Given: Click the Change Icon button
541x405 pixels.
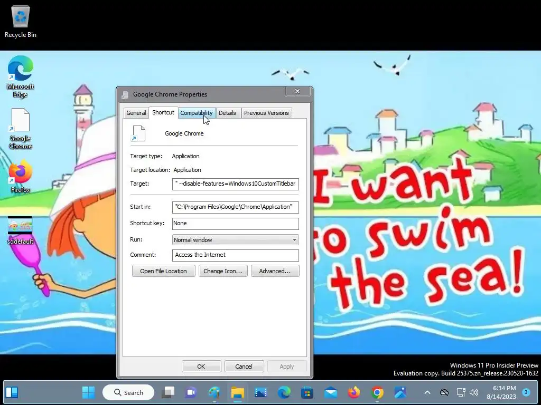Looking at the screenshot, I should tap(223, 271).
